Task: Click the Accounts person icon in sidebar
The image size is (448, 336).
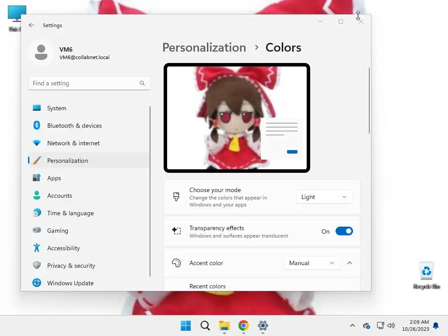Action: click(x=37, y=195)
